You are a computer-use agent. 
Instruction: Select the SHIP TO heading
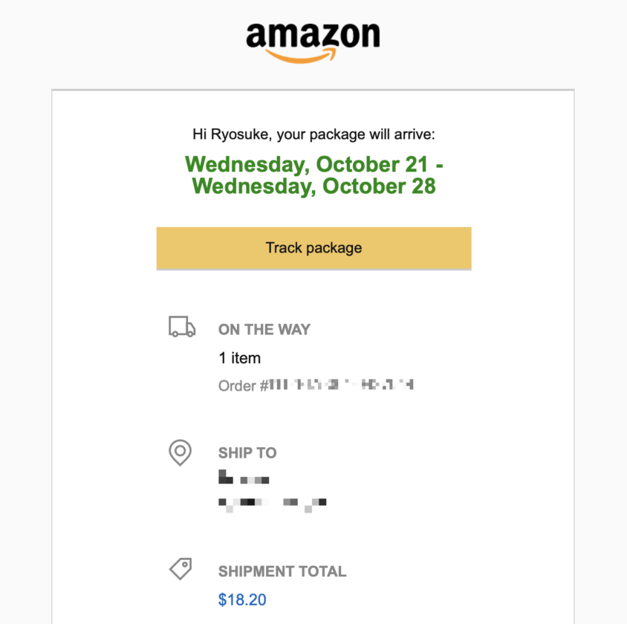pos(247,453)
